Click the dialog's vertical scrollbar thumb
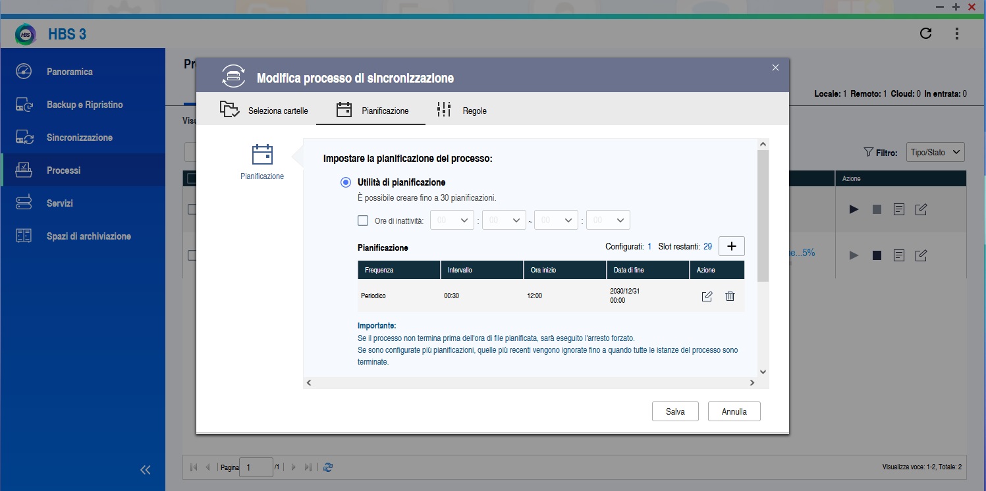The image size is (986, 491). [763, 217]
